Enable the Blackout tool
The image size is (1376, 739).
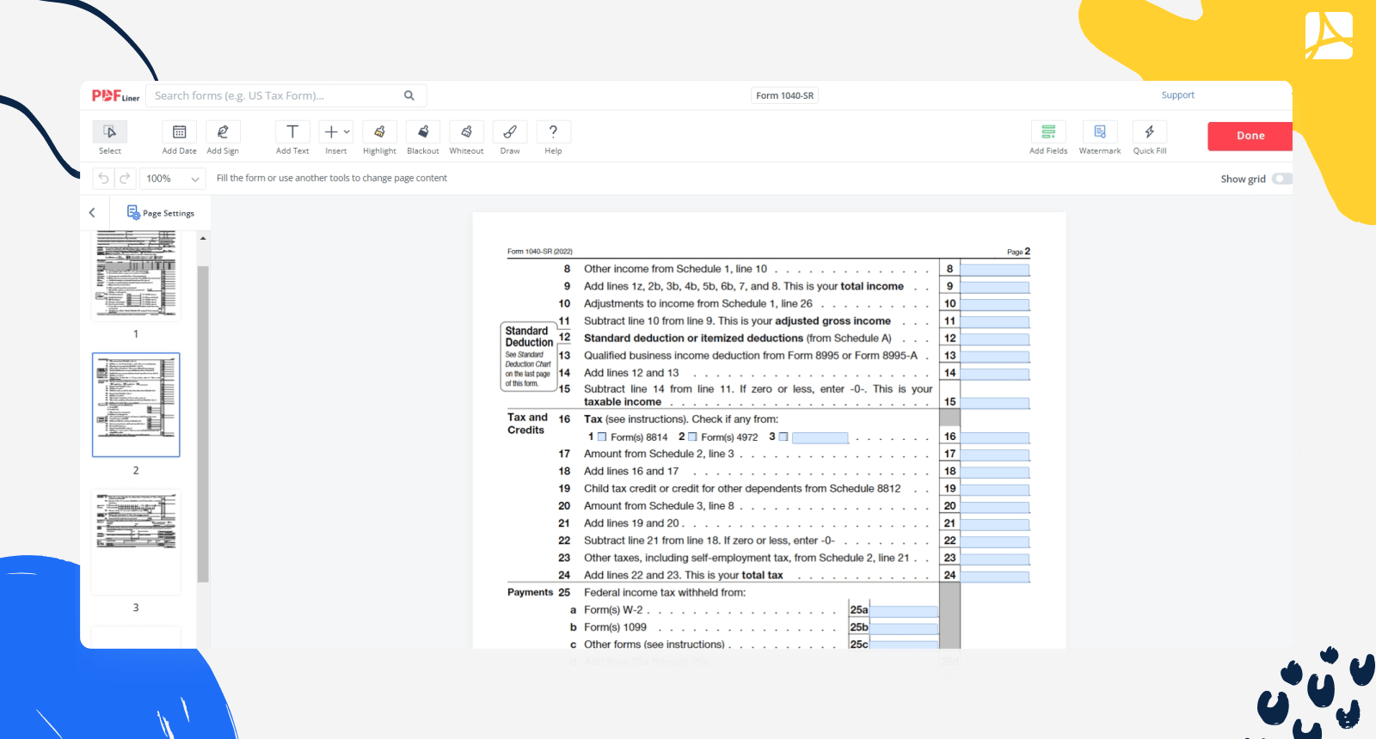pos(423,131)
